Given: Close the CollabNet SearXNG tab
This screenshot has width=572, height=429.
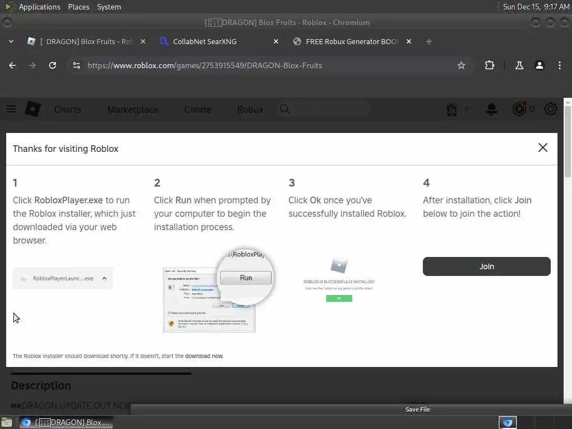Looking at the screenshot, I should click(276, 41).
